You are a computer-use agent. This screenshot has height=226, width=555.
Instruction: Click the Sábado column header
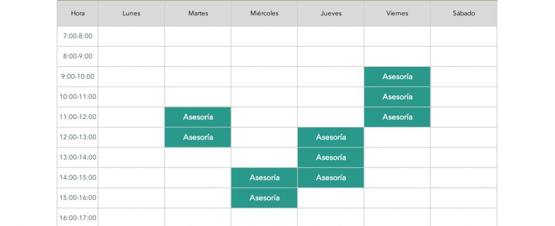pyautogui.click(x=464, y=14)
